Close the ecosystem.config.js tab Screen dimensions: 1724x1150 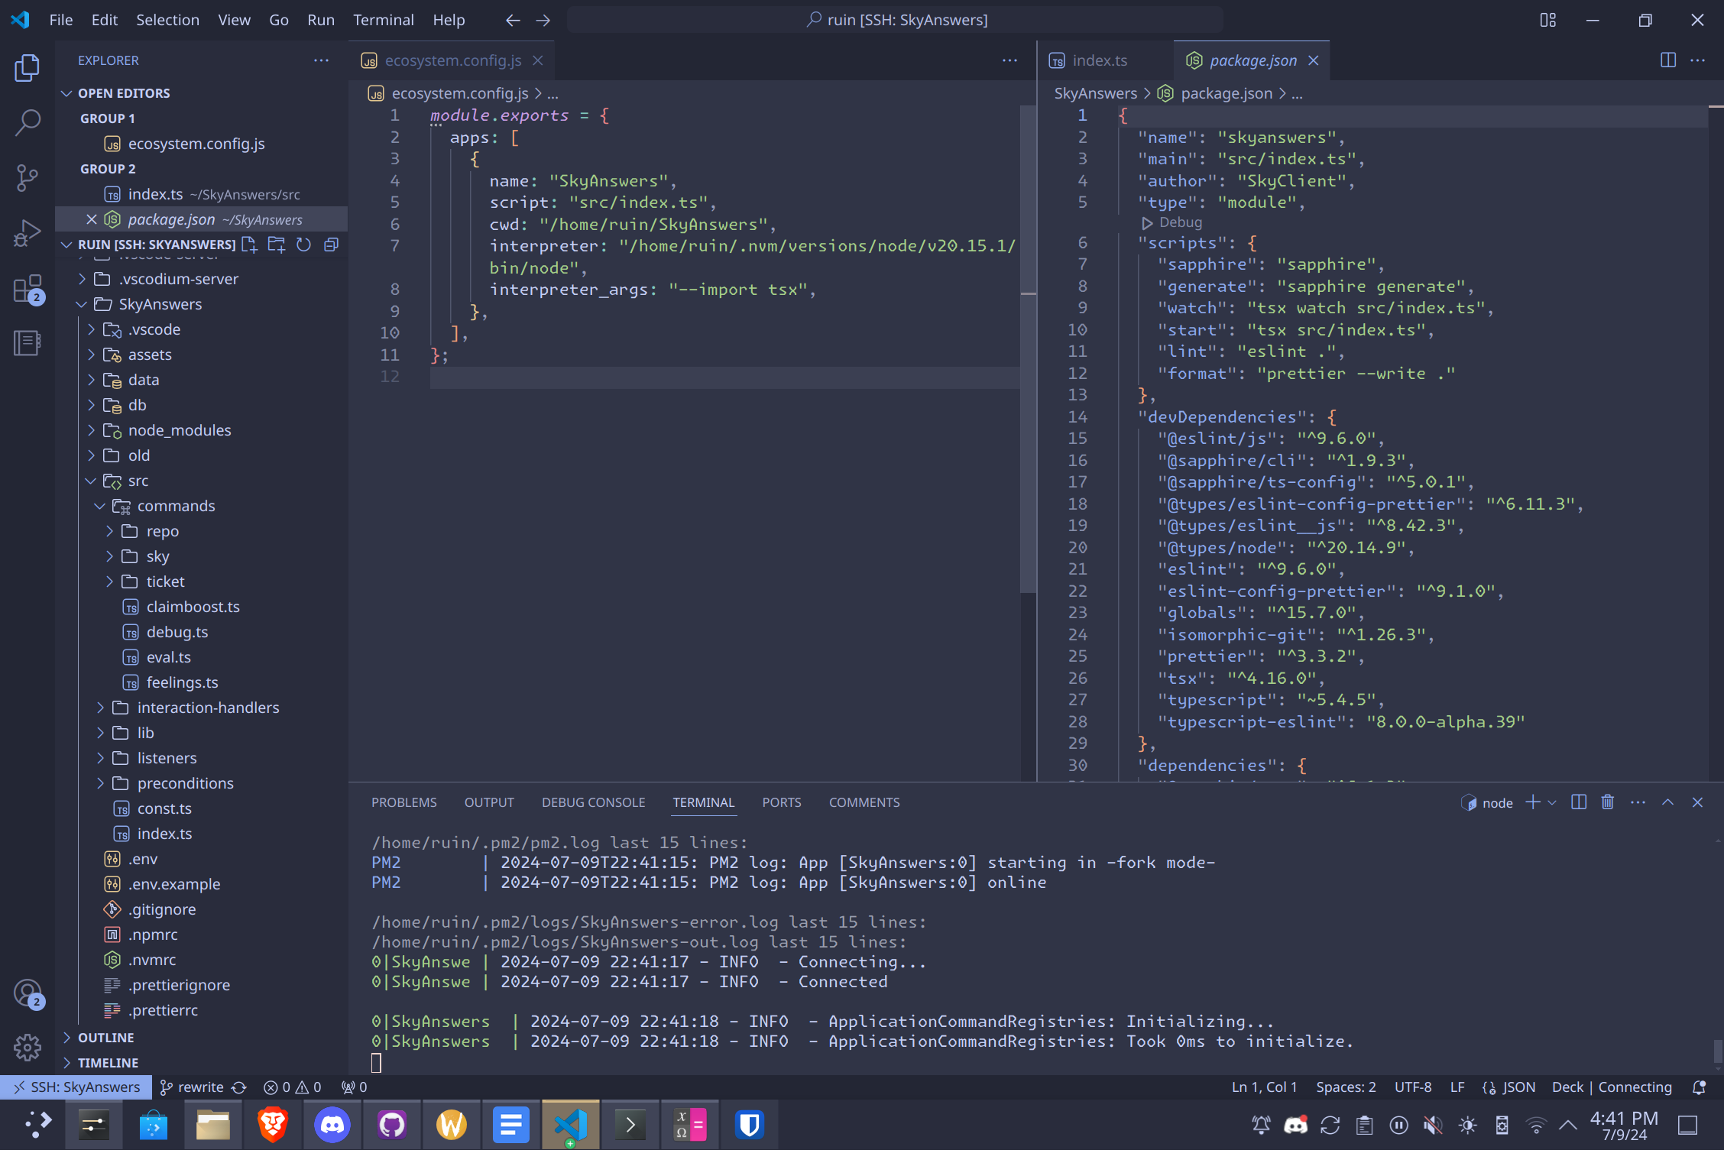(538, 60)
